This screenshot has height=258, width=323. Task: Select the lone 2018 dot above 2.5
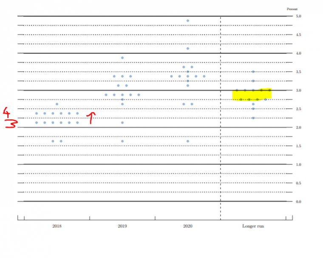click(57, 104)
